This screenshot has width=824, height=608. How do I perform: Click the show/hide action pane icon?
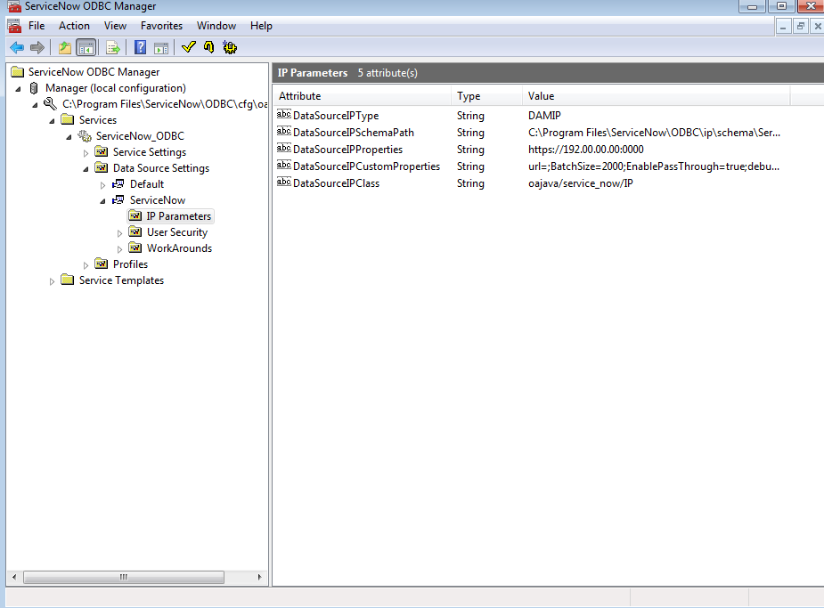tap(161, 48)
